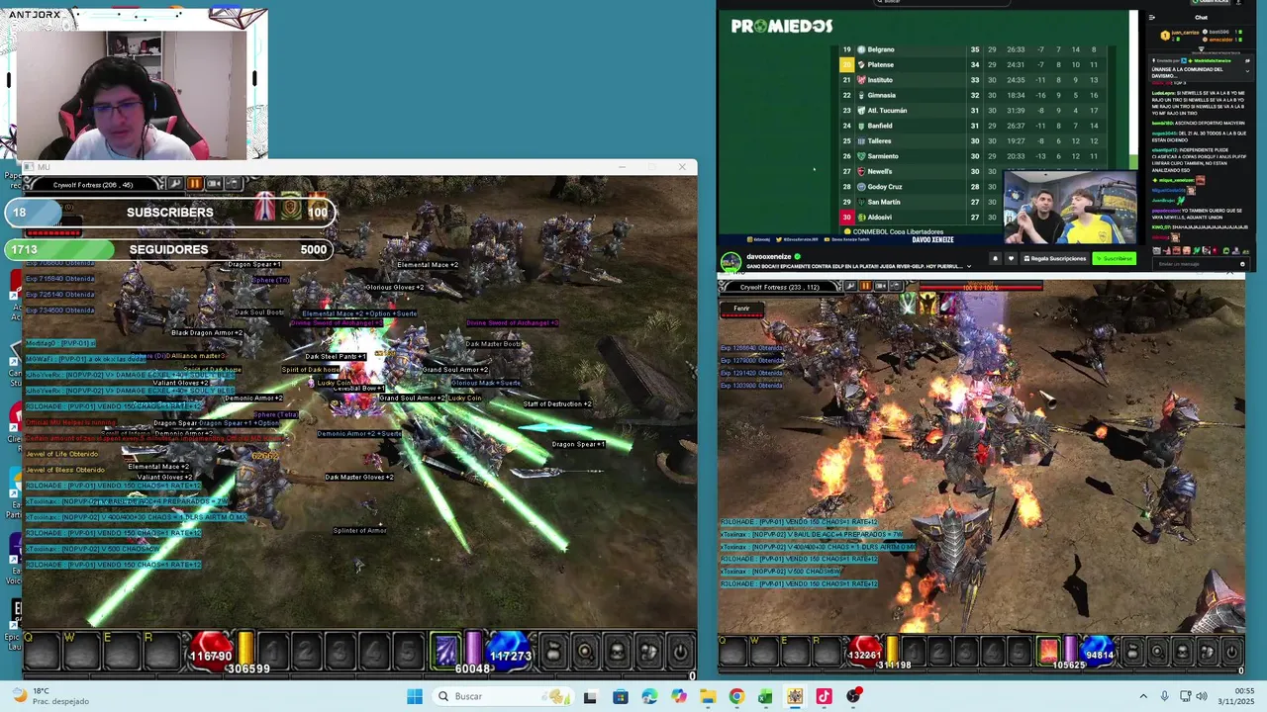Open Excel from the taskbar
The image size is (1267, 712).
(x=765, y=696)
